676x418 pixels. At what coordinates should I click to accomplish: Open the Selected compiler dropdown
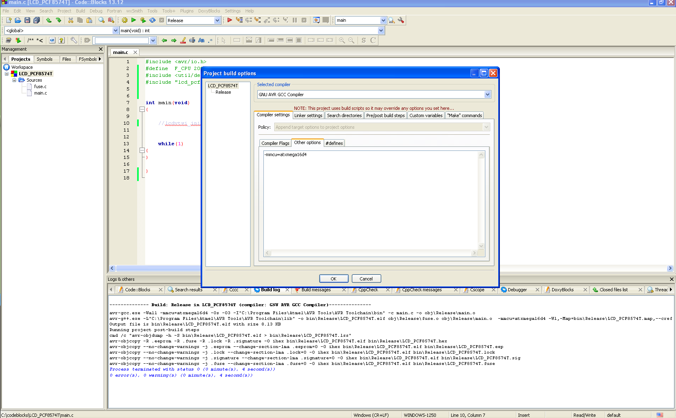click(487, 95)
